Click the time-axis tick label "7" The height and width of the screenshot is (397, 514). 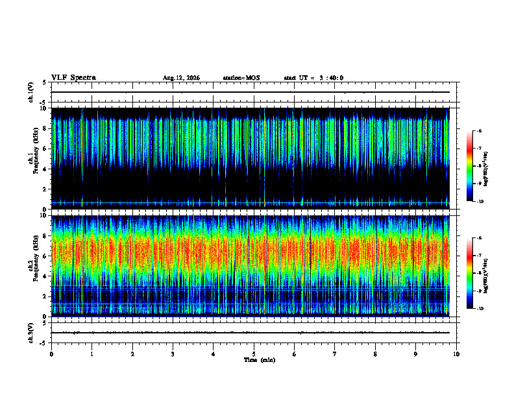pos(335,354)
